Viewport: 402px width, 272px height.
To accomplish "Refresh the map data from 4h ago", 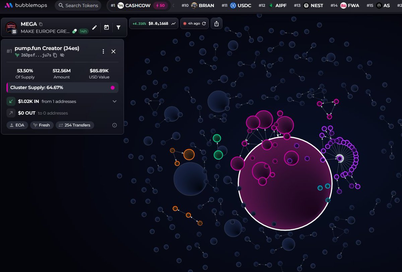I will pyautogui.click(x=204, y=24).
